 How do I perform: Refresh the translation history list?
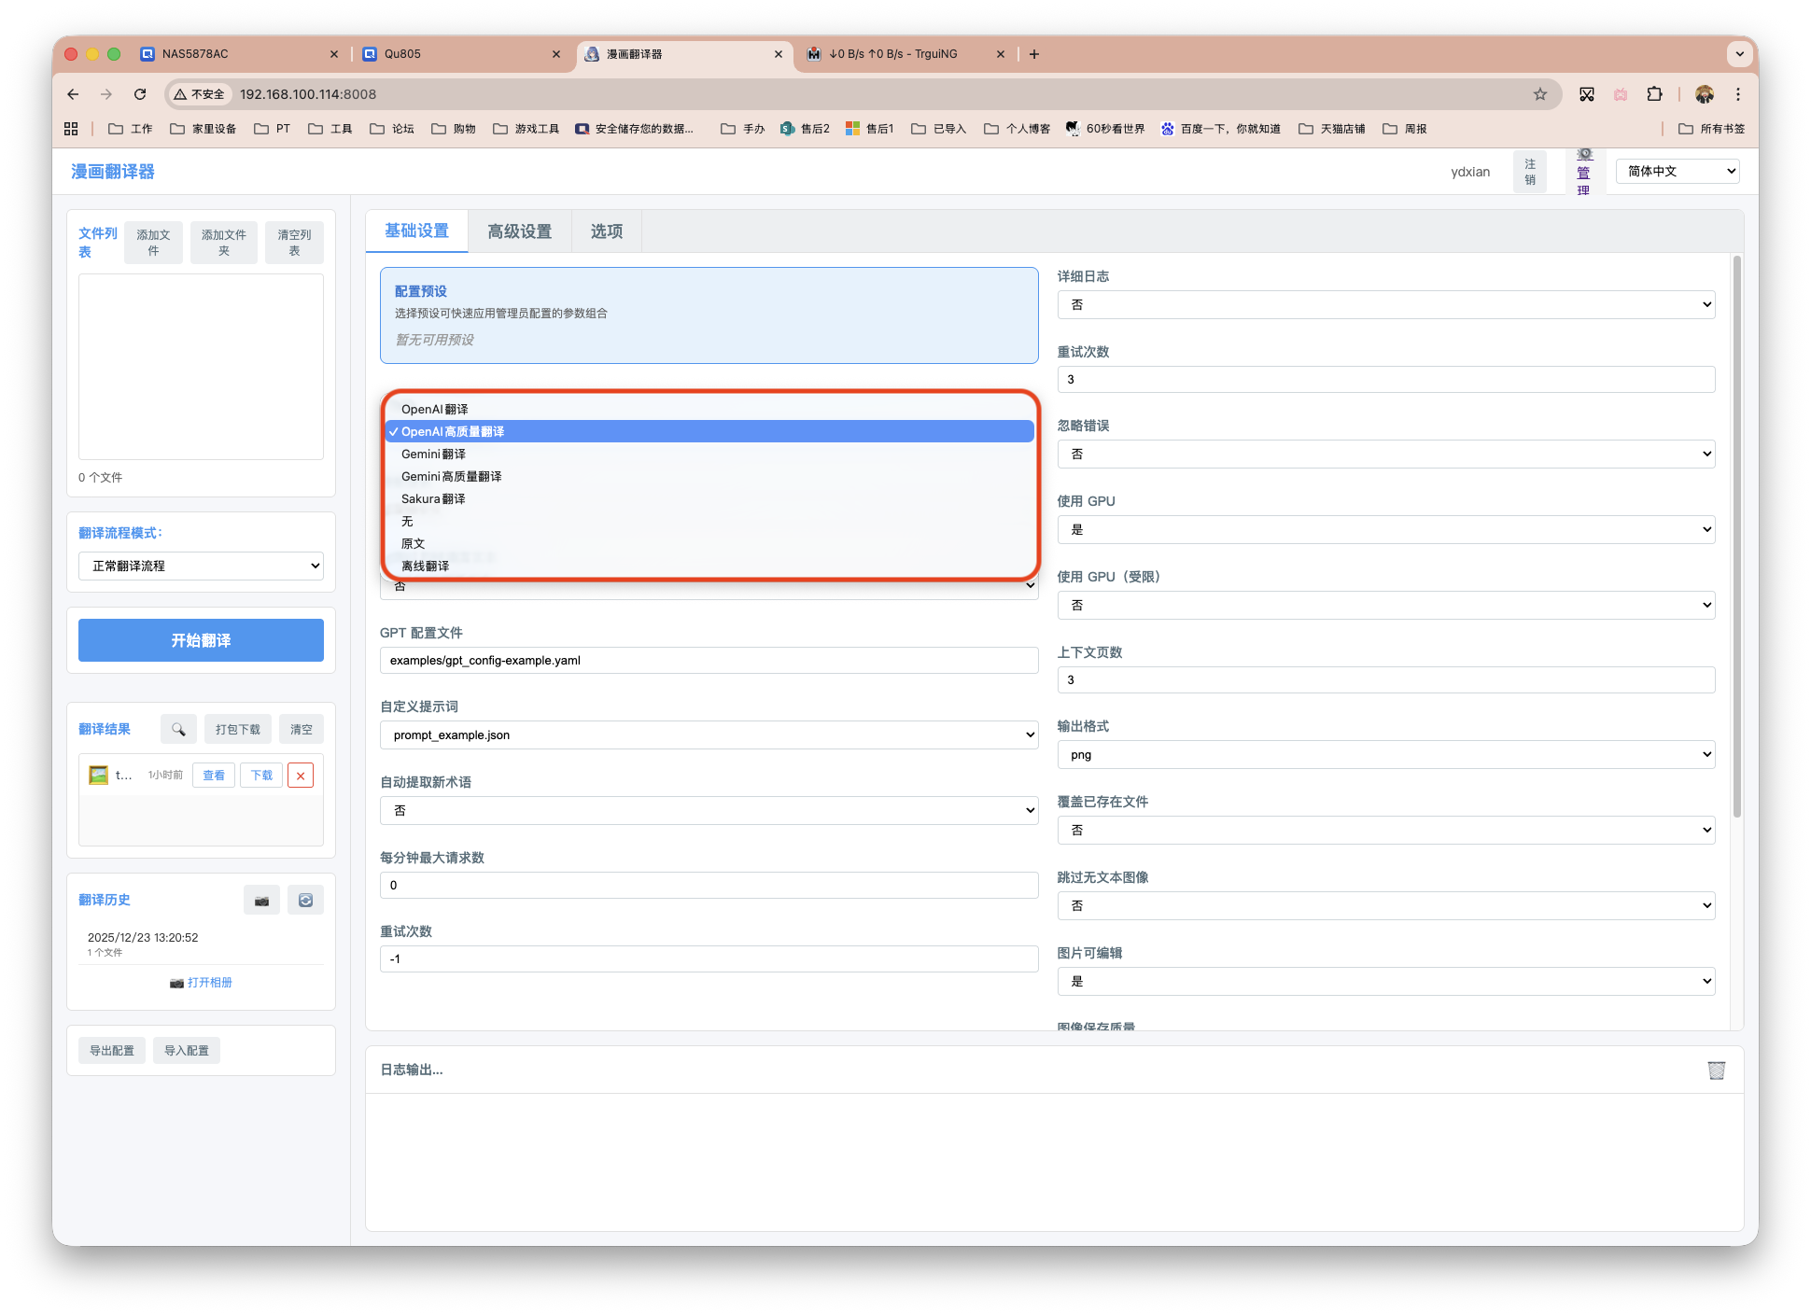click(305, 901)
